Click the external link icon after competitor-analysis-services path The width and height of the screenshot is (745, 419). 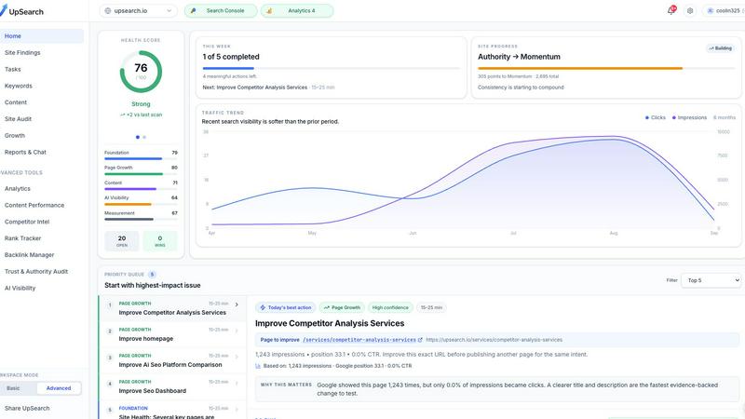(x=420, y=340)
